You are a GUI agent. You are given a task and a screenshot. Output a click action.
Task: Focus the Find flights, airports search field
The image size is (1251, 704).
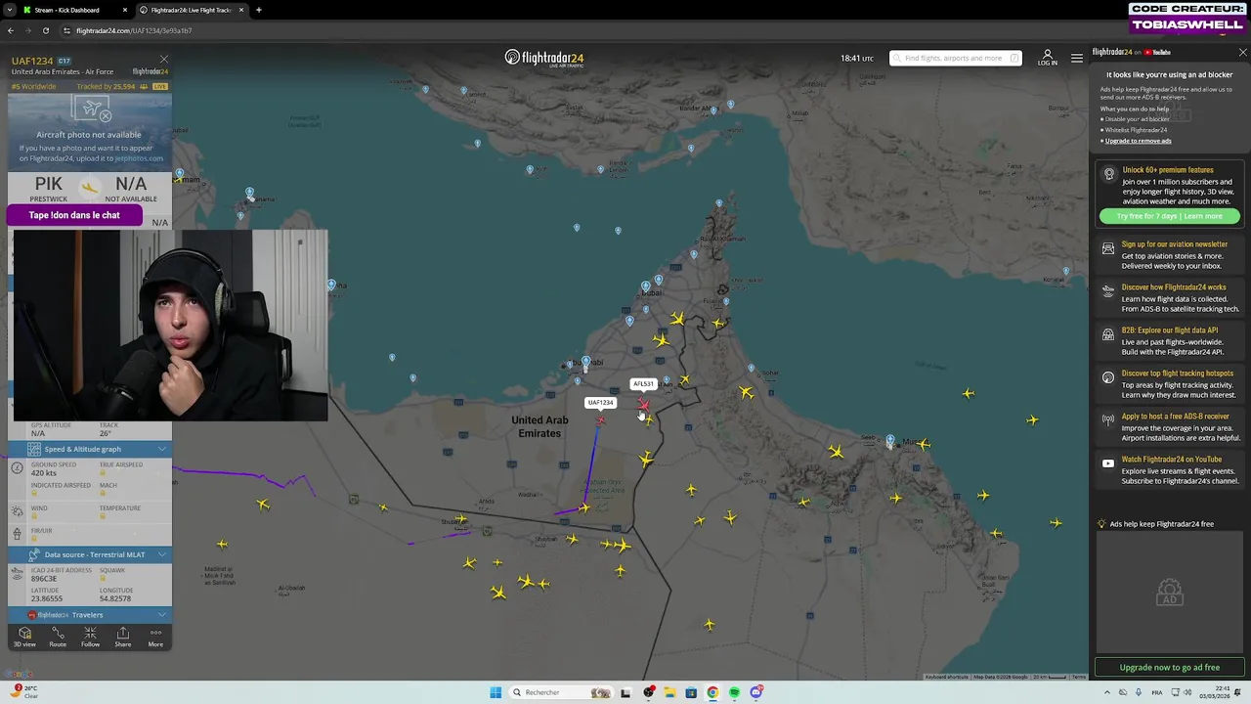(956, 58)
